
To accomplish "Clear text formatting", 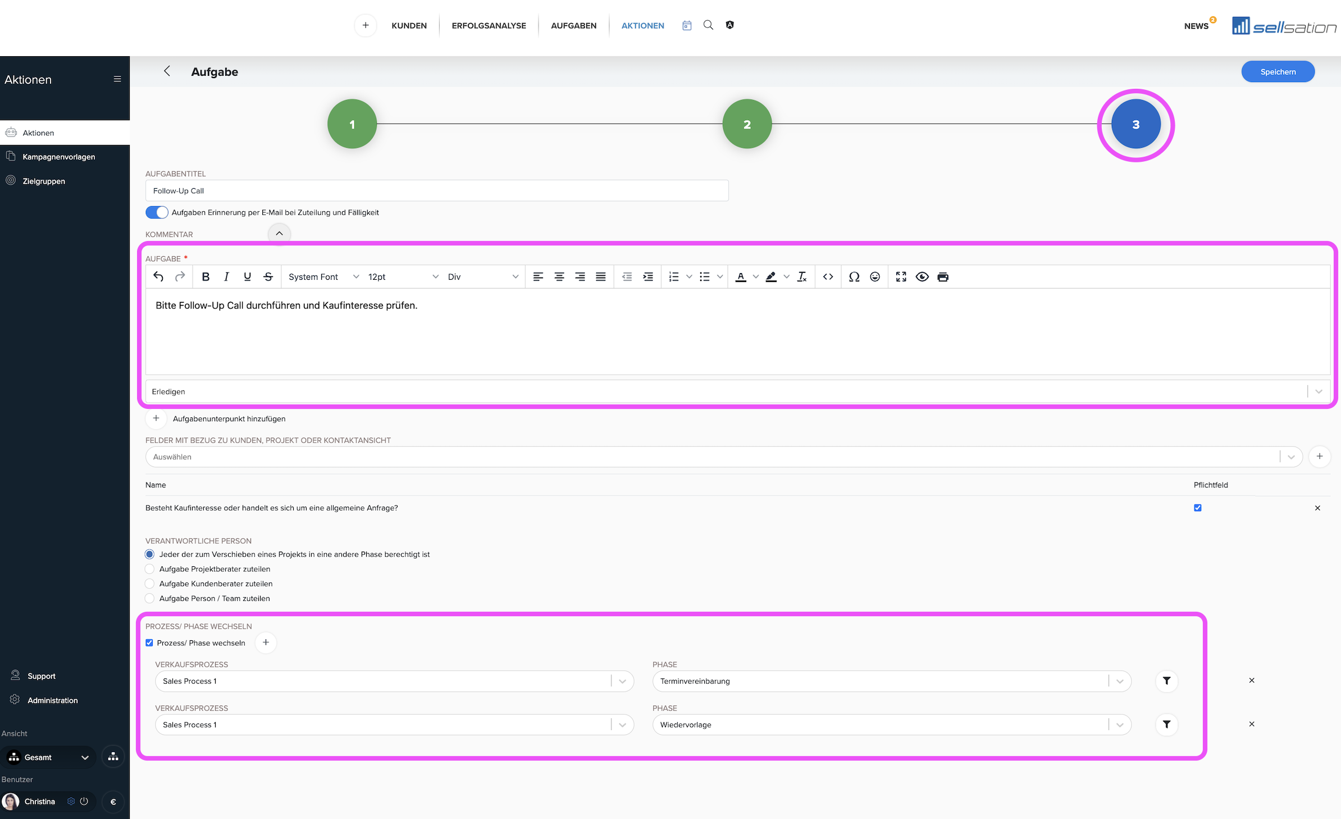I will coord(802,277).
